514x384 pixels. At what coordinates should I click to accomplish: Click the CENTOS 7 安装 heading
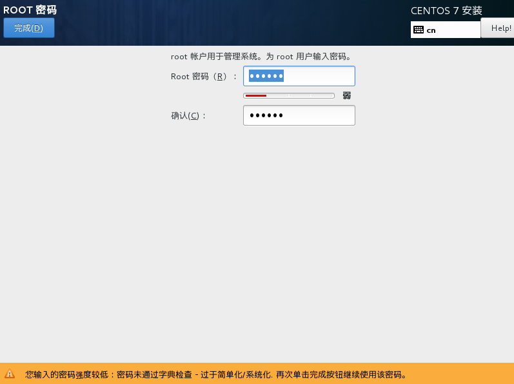[x=446, y=11]
